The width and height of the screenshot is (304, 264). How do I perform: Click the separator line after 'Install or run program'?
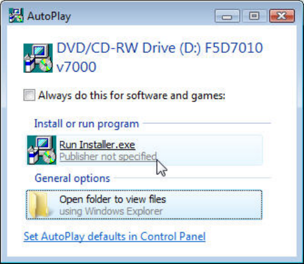coord(207,123)
